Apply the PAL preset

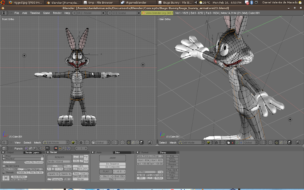coord(172,156)
